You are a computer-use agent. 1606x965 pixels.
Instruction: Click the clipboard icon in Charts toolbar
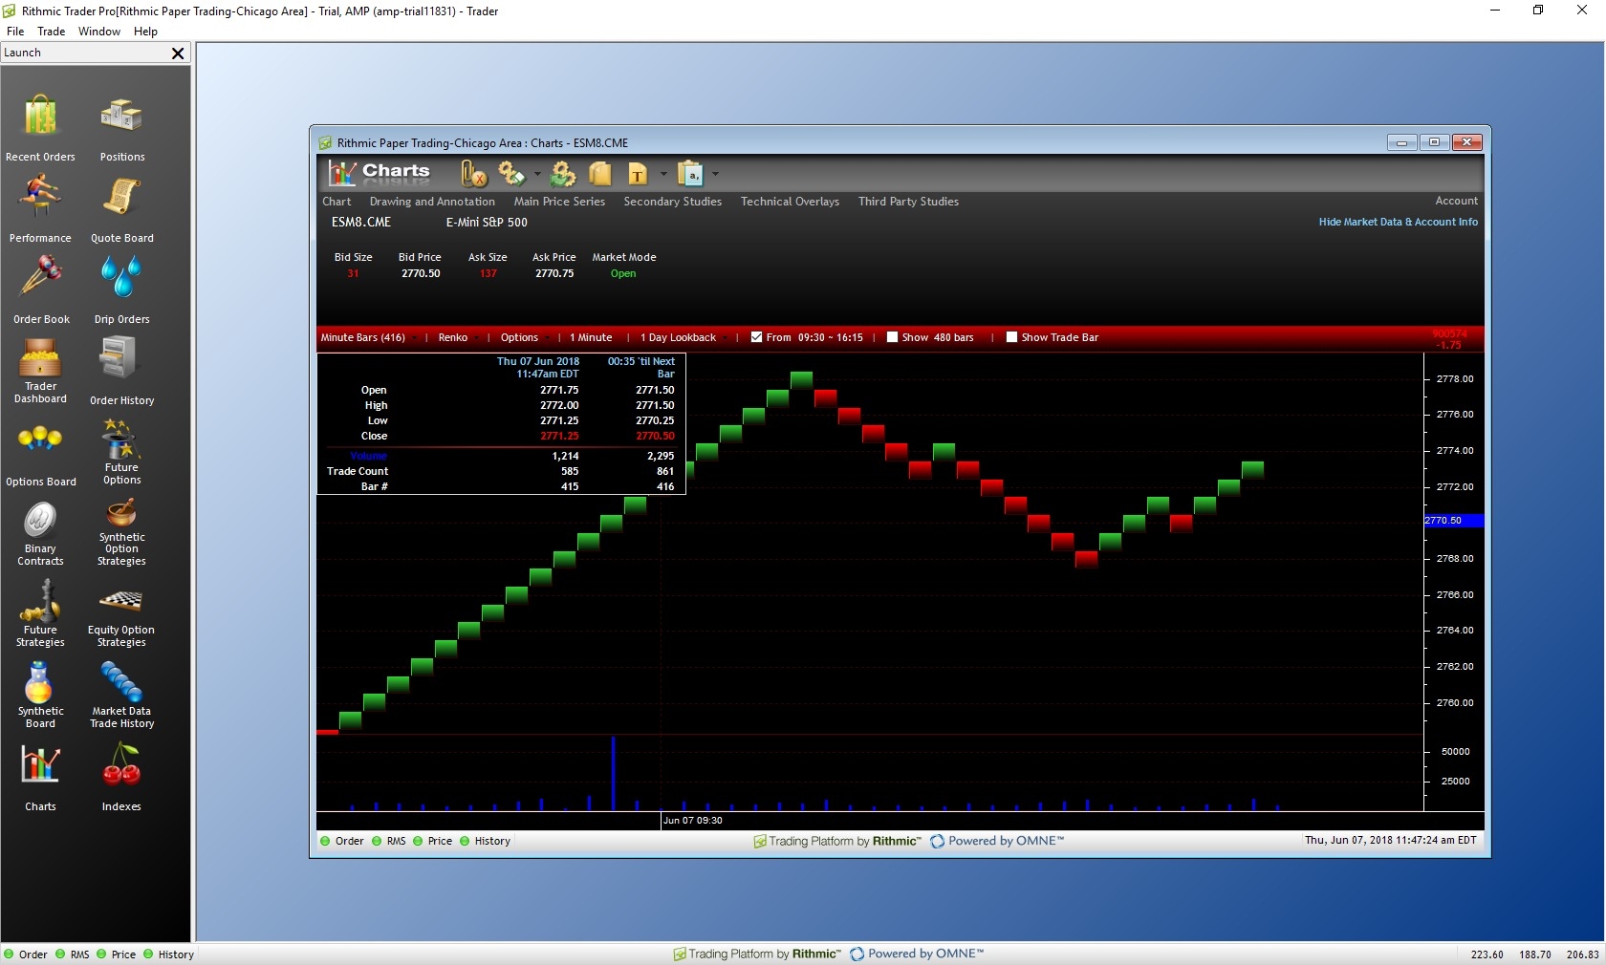point(690,174)
